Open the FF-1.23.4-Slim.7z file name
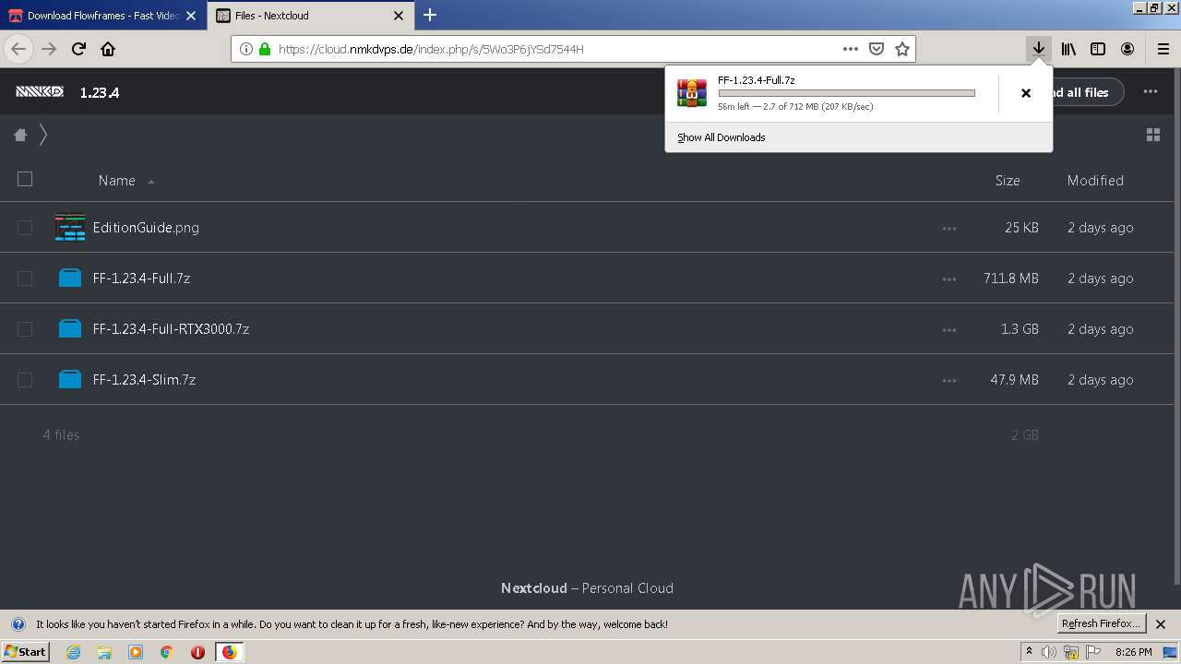 click(144, 380)
